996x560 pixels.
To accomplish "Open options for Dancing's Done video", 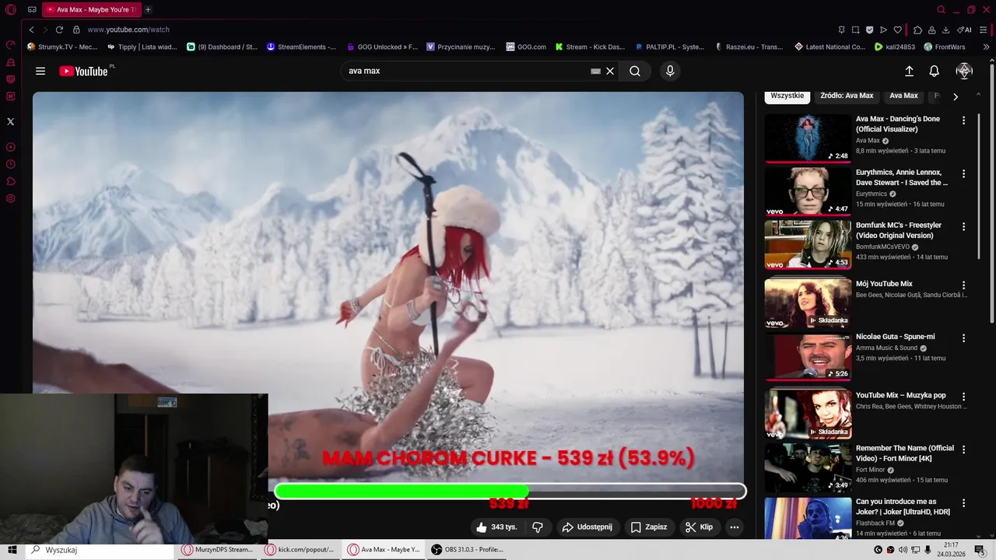I will [x=963, y=121].
